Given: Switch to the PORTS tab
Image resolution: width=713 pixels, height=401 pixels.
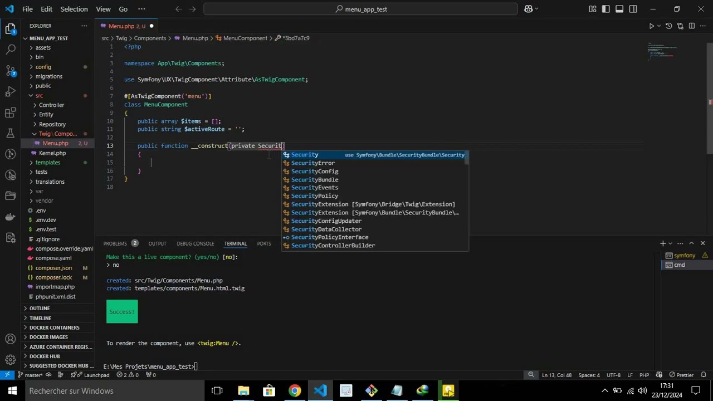Looking at the screenshot, I should (264, 243).
